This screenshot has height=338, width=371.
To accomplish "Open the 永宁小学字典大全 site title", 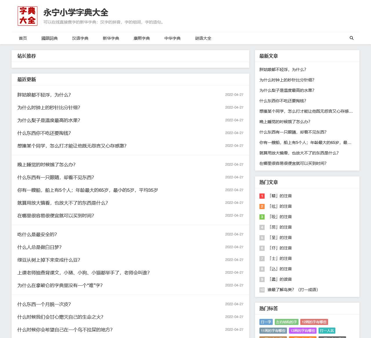I will (76, 12).
